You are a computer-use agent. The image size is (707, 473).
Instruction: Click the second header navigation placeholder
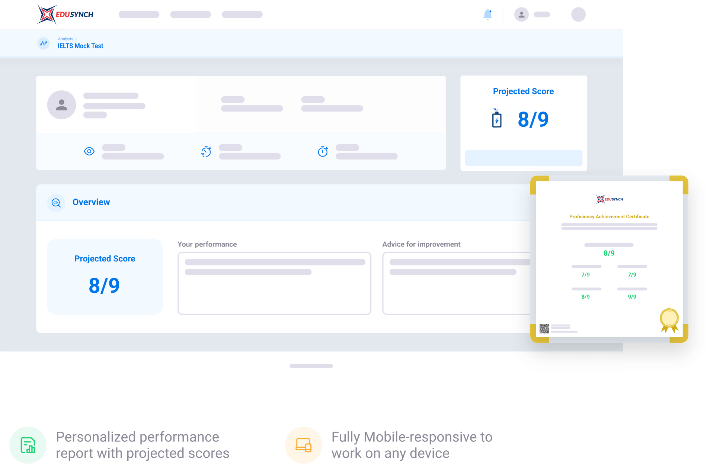click(191, 15)
